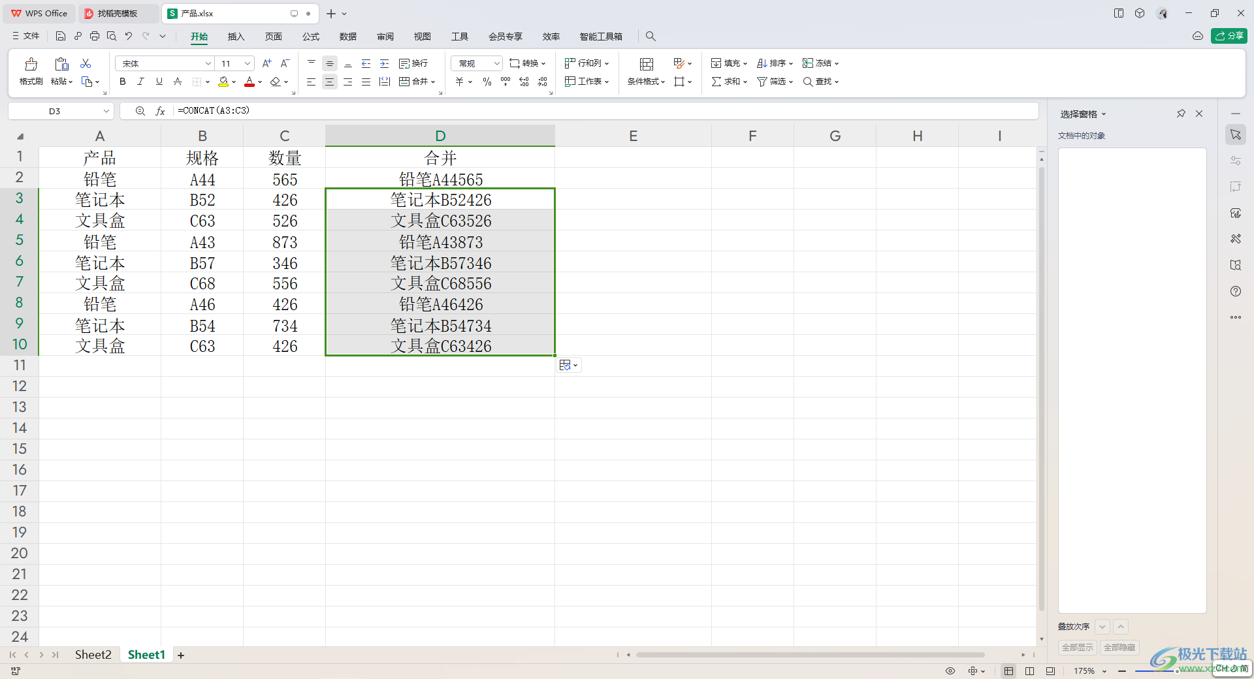Align text left horizontally
Screen dimensions: 1254x679
click(312, 82)
